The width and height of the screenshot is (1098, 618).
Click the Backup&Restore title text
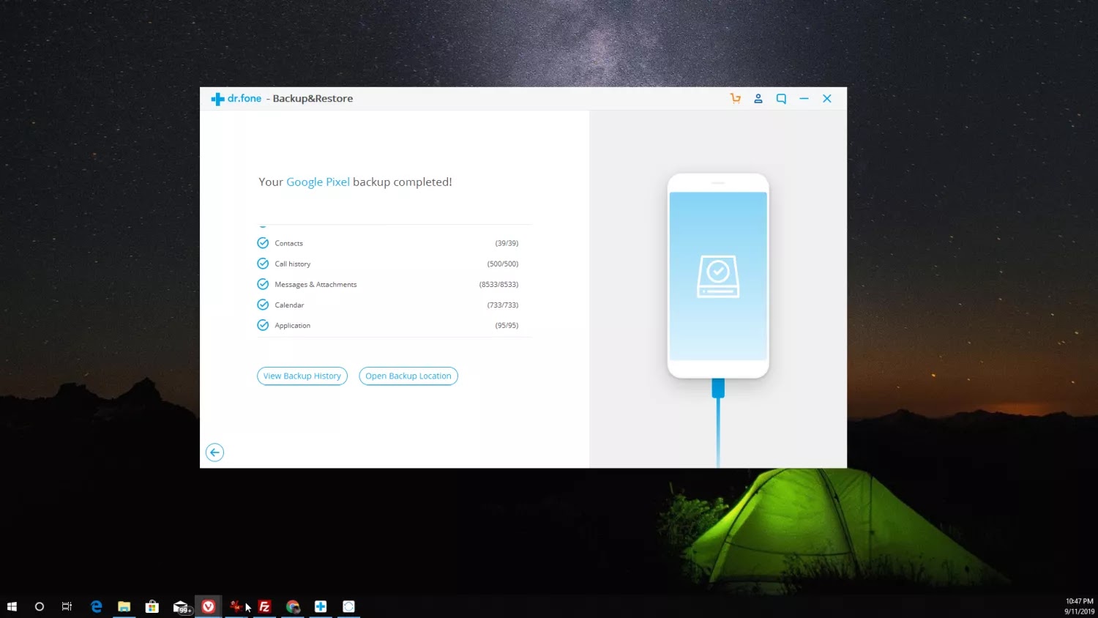tap(313, 98)
